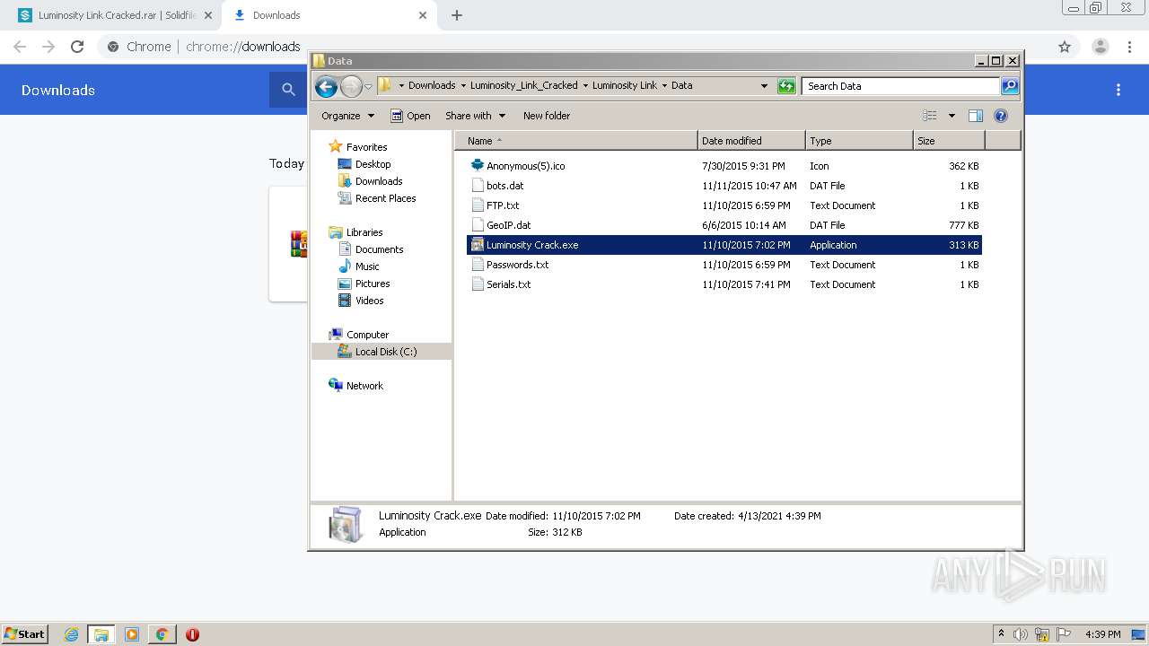Open volume control in tray
1149x646 pixels.
point(1021,634)
